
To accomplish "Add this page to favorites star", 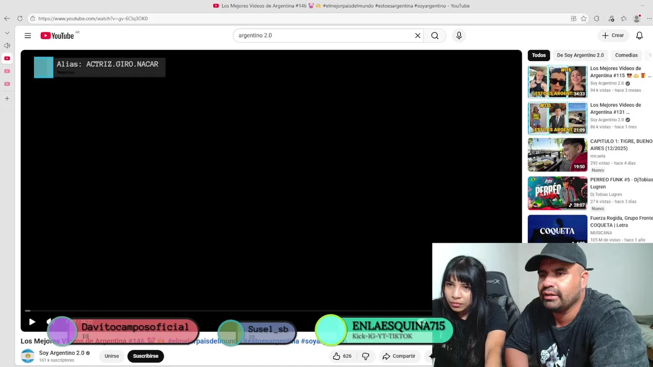I will pyautogui.click(x=584, y=18).
